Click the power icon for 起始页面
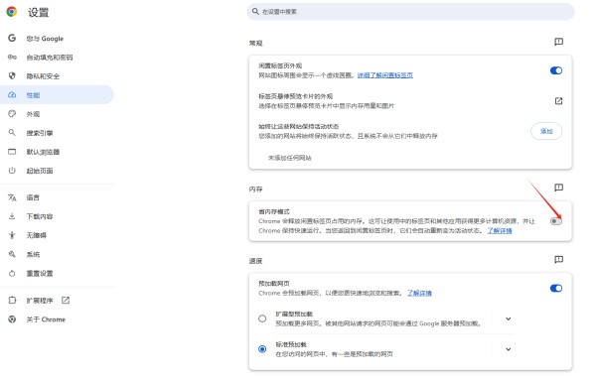 (x=12, y=170)
